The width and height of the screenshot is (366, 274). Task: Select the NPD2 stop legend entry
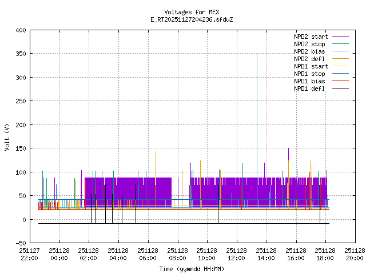click(x=309, y=44)
